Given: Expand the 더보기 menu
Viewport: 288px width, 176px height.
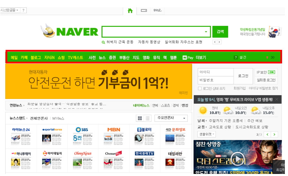Looking at the screenshot, I should point(202,58).
